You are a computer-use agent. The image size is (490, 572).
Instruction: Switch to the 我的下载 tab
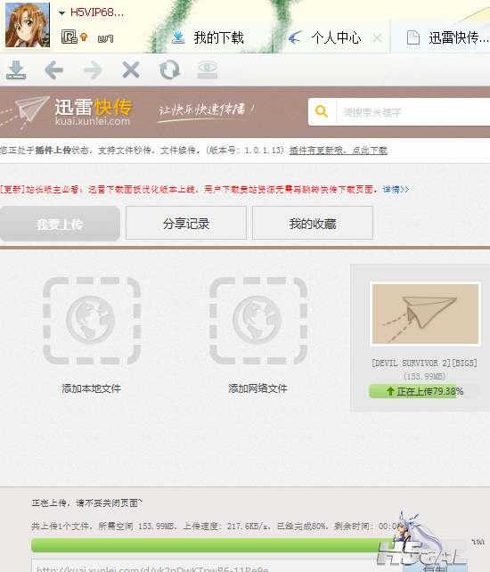(208, 37)
